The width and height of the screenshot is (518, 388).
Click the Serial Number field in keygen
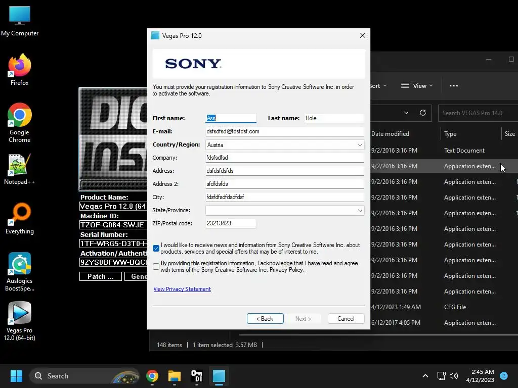[x=113, y=244]
